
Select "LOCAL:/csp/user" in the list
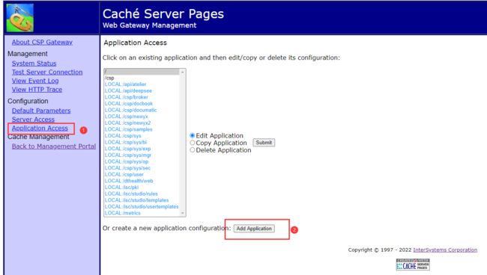click(142, 174)
